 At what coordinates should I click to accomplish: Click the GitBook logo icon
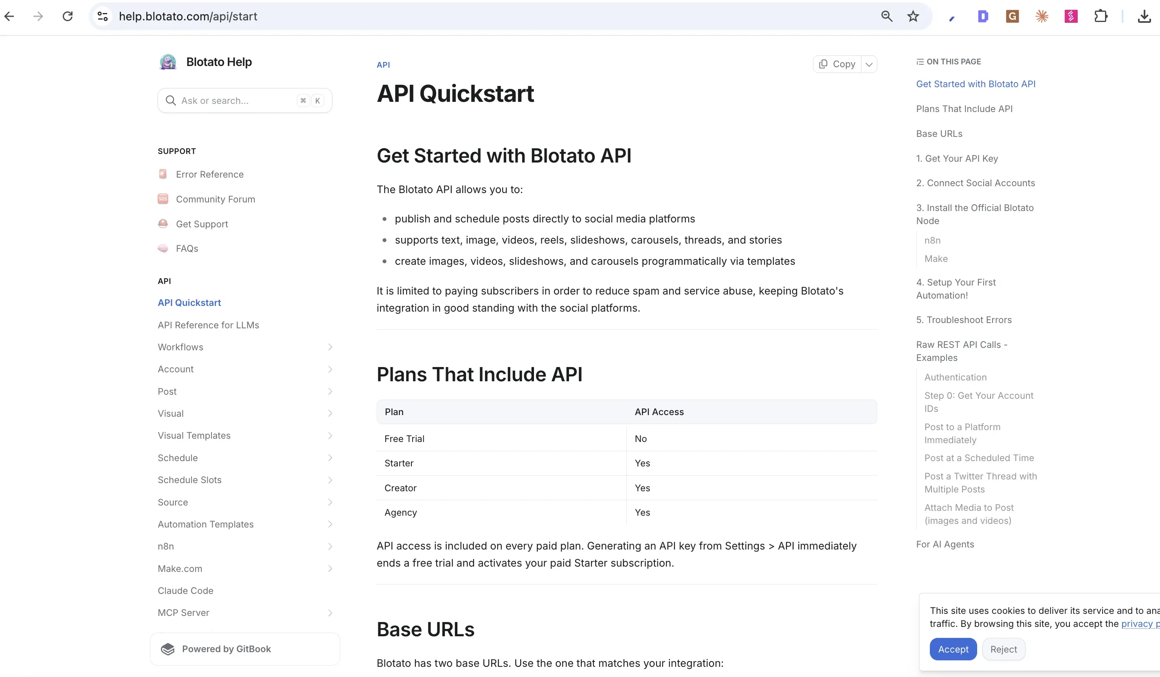point(168,649)
